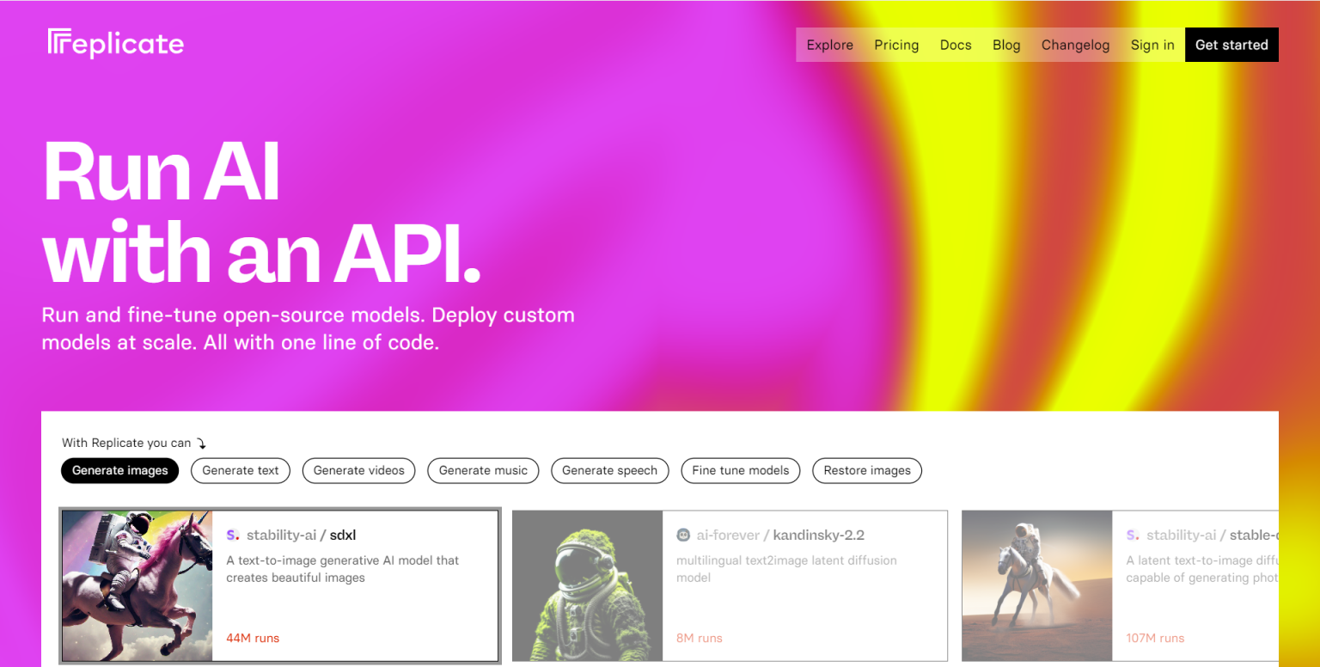Go to the Pricing page
Image resolution: width=1320 pixels, height=667 pixels.
click(x=896, y=45)
